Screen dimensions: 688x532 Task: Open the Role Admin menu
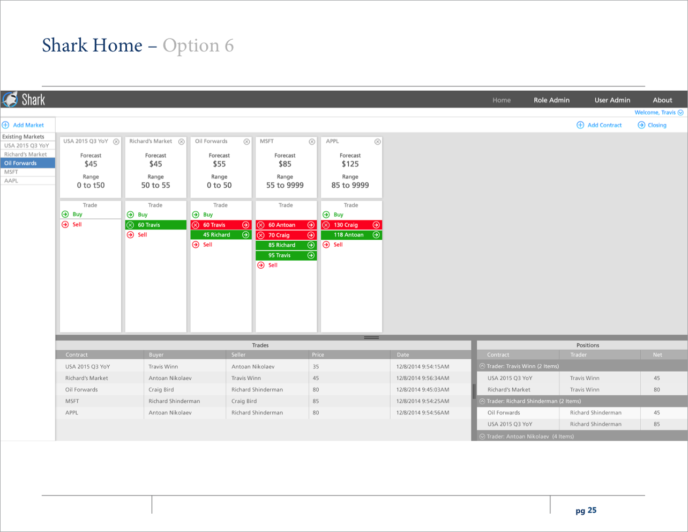551,100
